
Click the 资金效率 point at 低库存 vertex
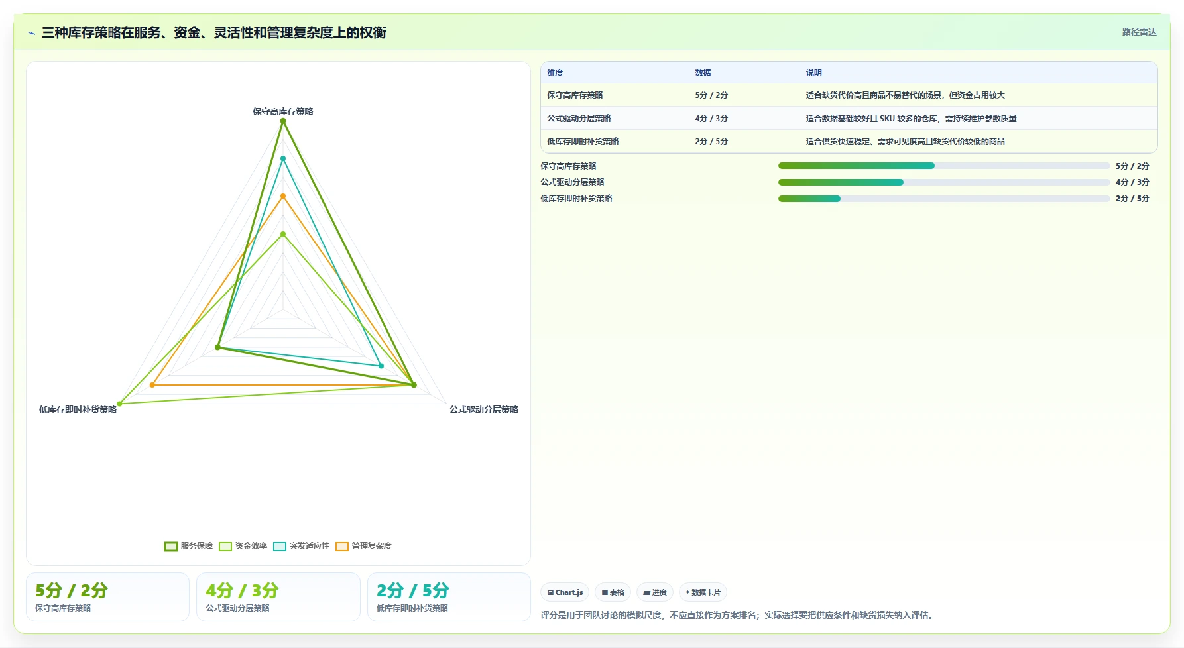click(119, 404)
